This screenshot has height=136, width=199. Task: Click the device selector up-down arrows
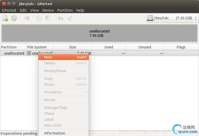pyautogui.click(x=196, y=18)
